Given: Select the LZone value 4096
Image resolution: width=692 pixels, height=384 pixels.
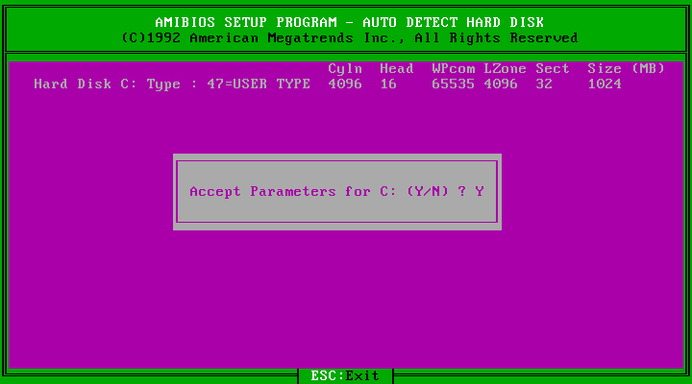Looking at the screenshot, I should pos(501,84).
